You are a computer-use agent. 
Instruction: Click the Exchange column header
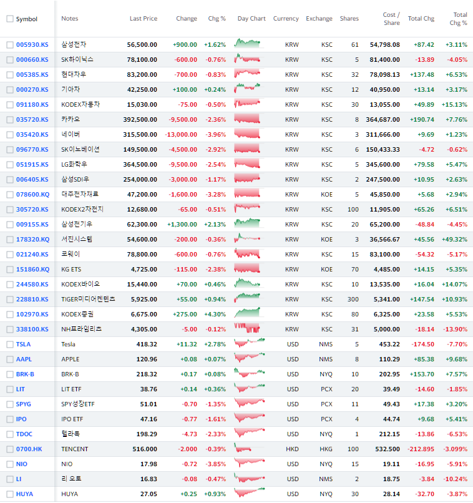click(319, 19)
